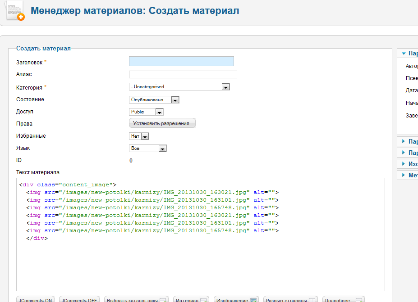418x302 pixels.
Task: Click the Материал button's icon
Action: (203, 300)
